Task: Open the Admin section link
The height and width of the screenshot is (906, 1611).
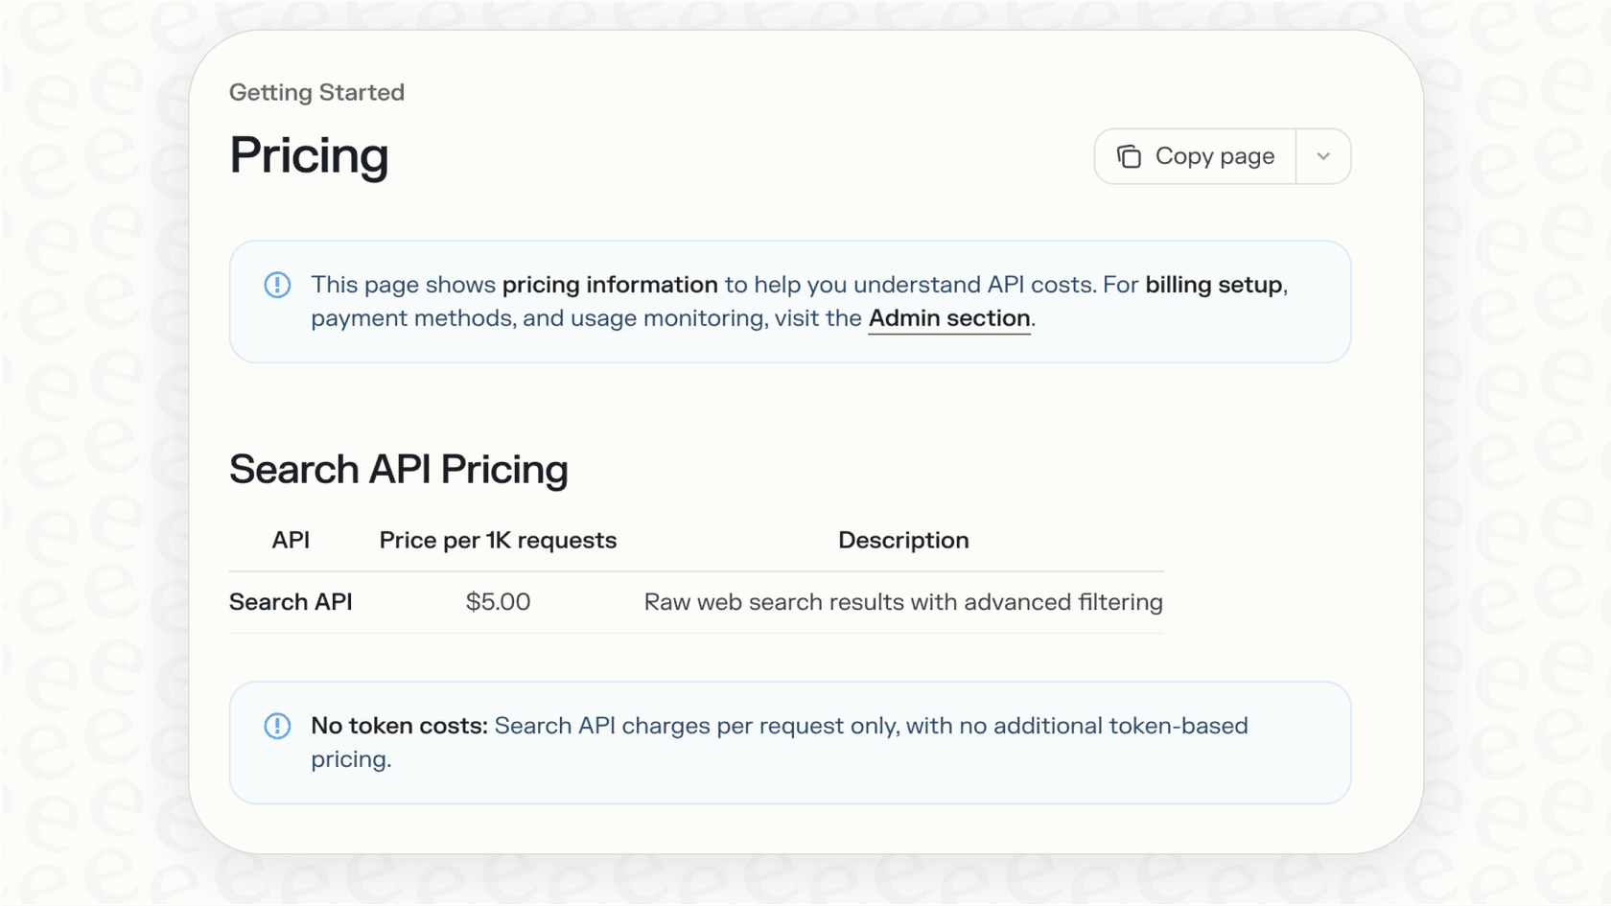Action: coord(948,318)
